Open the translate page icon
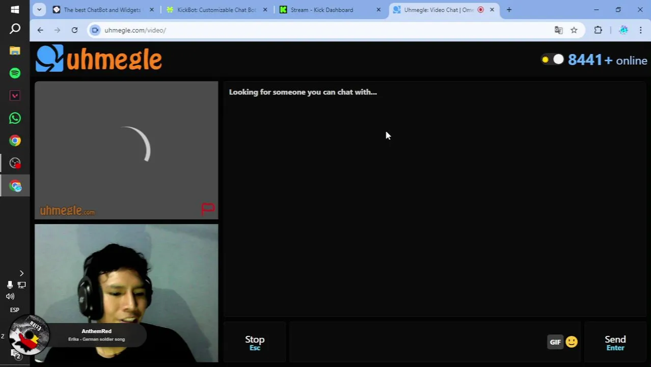This screenshot has height=367, width=651. point(559,30)
